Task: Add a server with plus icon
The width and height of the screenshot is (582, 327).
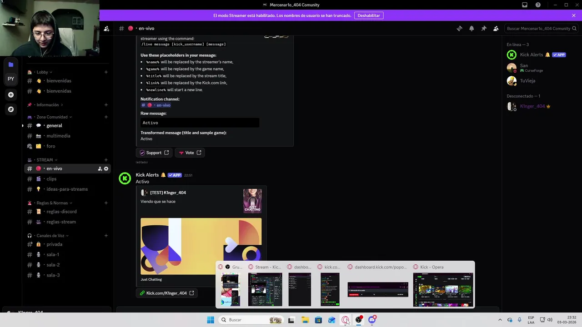Action: click(11, 94)
